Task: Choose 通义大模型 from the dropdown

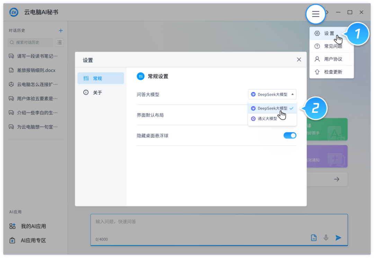Action: click(x=272, y=118)
